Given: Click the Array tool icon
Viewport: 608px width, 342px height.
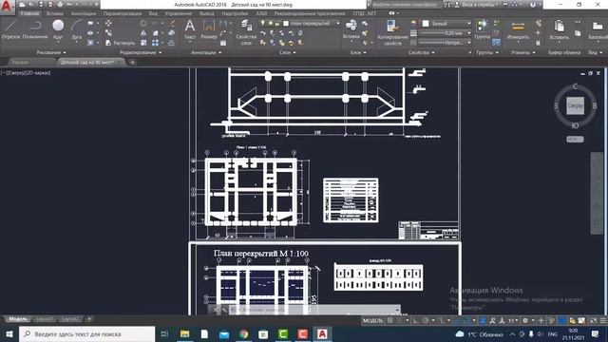Looking at the screenshot, I should point(155,43).
